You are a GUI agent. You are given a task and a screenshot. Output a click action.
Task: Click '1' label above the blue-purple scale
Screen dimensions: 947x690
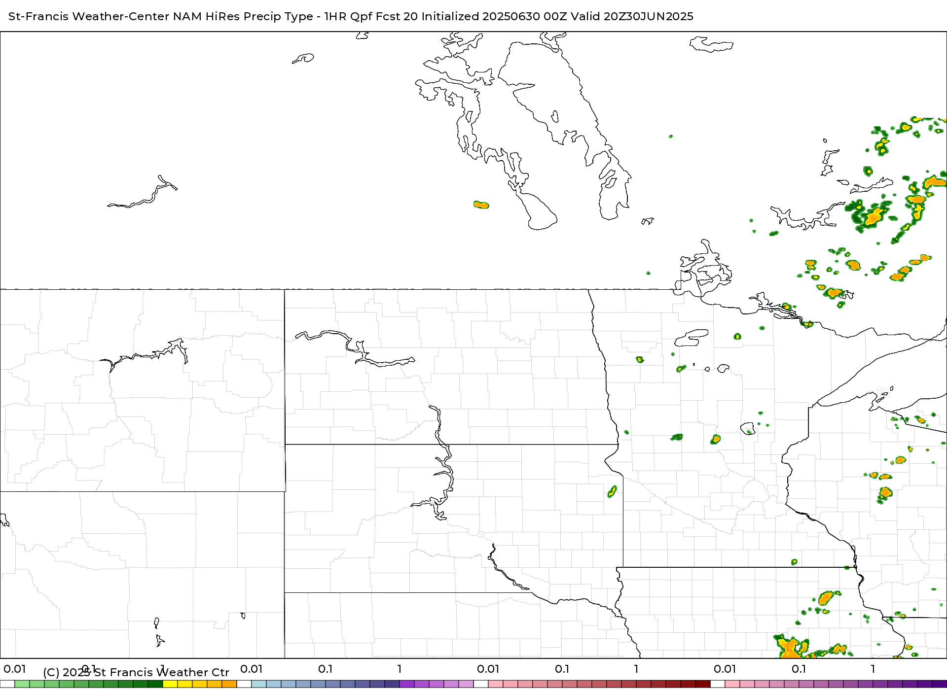pos(400,669)
